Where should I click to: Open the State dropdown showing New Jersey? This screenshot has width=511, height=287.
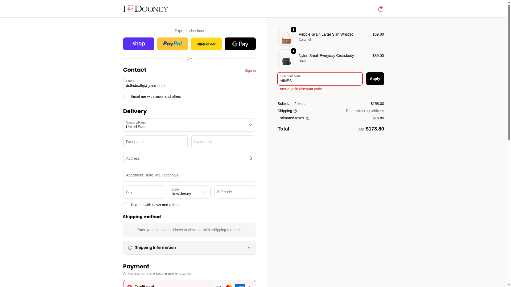tap(189, 192)
